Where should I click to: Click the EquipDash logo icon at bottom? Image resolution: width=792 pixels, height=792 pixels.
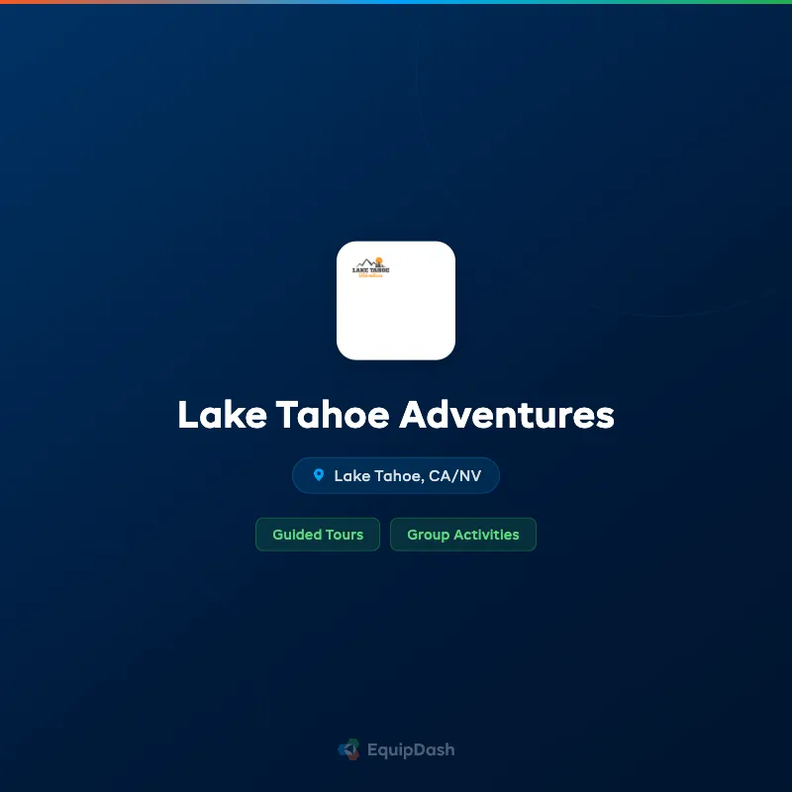coord(349,749)
